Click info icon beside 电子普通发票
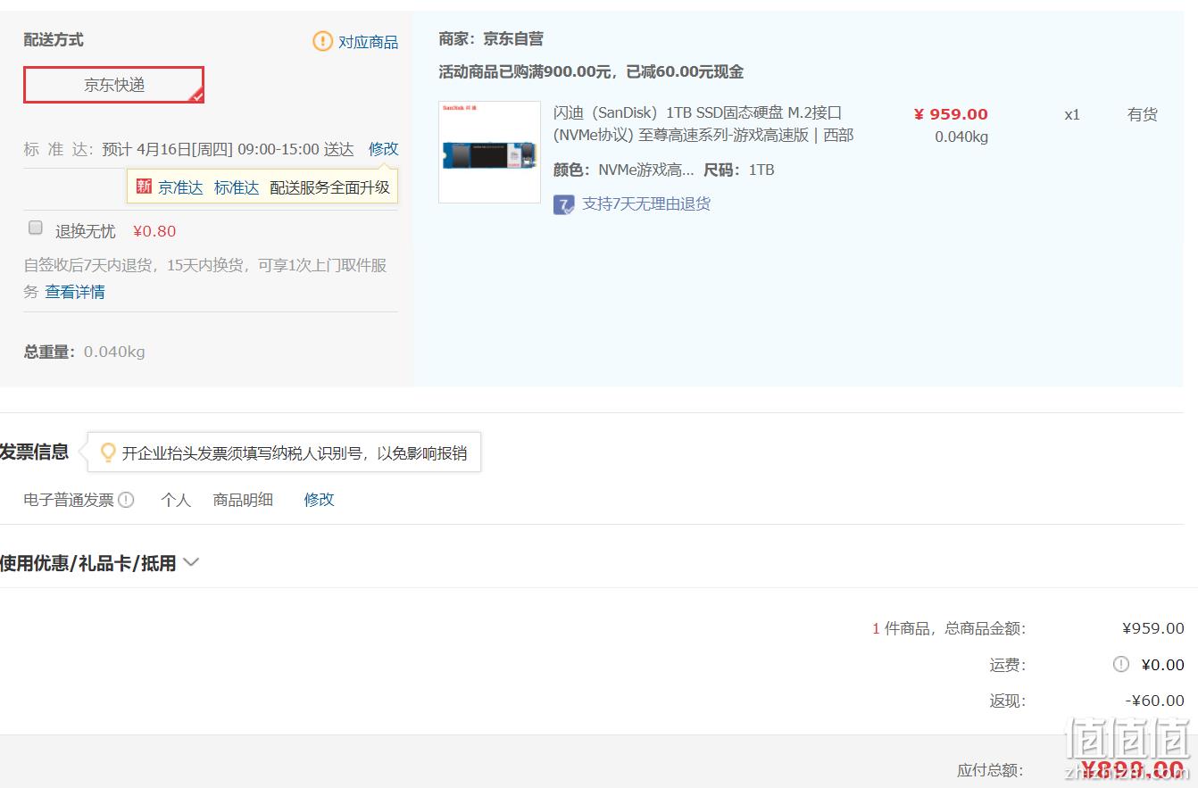The height and width of the screenshot is (788, 1198). 126,500
